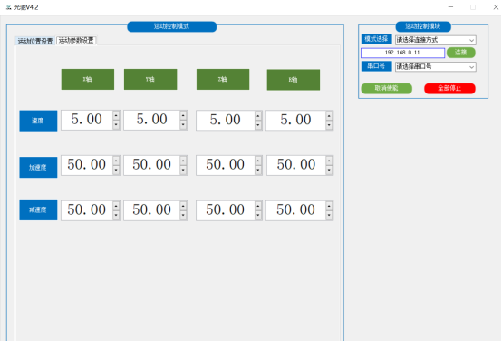The height and width of the screenshot is (341, 502).
Task: Decrease Y axis 速度 with down arrow
Action: (x=183, y=124)
